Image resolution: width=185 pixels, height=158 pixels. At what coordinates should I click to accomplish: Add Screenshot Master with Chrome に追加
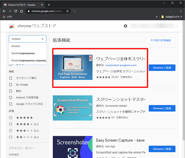click(162, 108)
